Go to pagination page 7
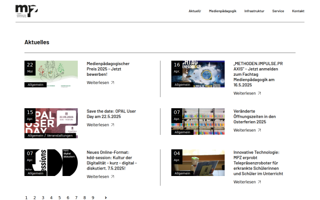Viewport: 320px width, 200px height. tap(76, 197)
